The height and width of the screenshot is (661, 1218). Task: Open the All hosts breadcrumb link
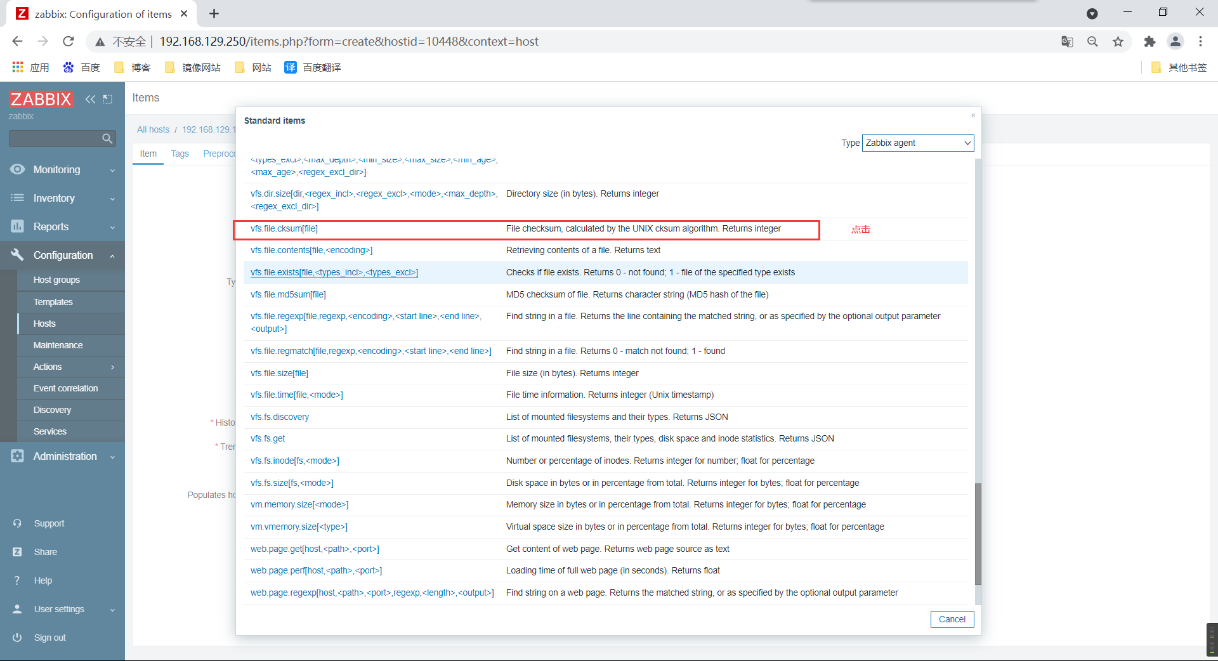click(x=153, y=129)
